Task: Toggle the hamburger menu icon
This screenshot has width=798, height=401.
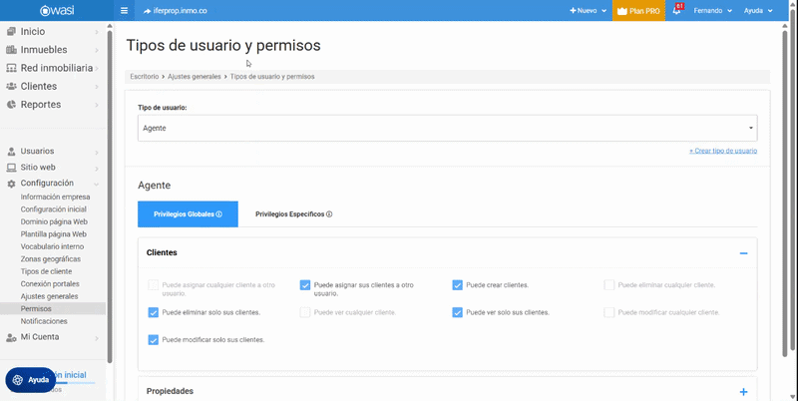Action: [x=124, y=10]
